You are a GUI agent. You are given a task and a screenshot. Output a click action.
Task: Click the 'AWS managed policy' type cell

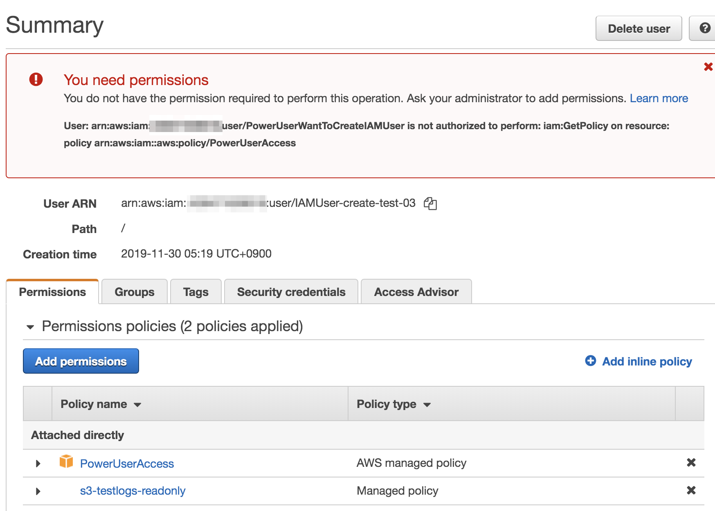click(x=411, y=463)
